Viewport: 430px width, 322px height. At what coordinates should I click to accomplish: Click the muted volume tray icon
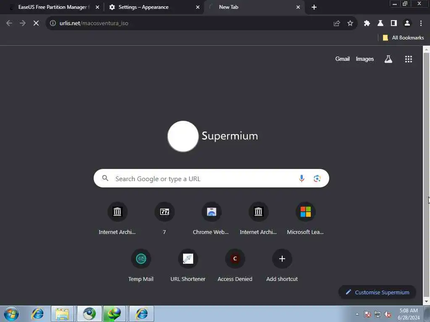click(x=388, y=314)
